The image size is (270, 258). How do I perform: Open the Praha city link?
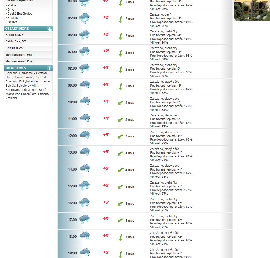tap(12, 5)
